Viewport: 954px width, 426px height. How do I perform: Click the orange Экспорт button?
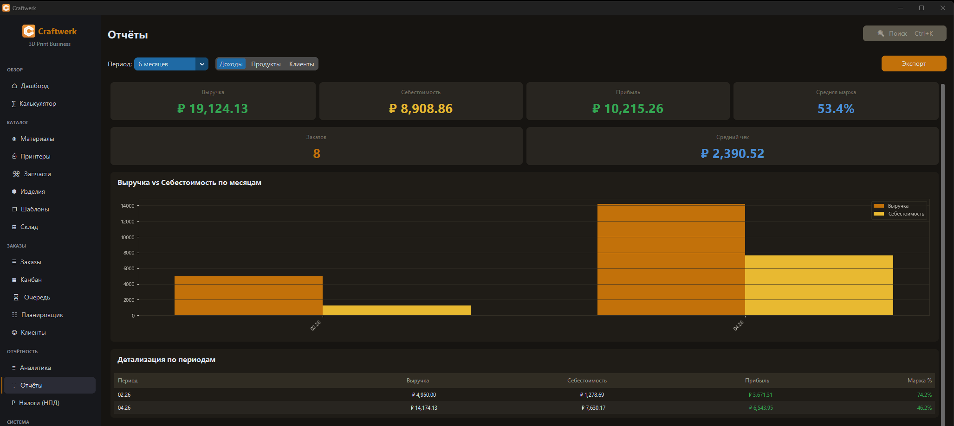(x=913, y=64)
